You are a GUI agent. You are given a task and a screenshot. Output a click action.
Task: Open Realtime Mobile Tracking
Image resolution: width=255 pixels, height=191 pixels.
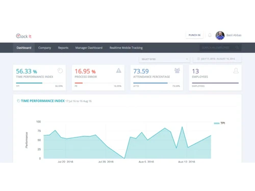[x=126, y=48]
